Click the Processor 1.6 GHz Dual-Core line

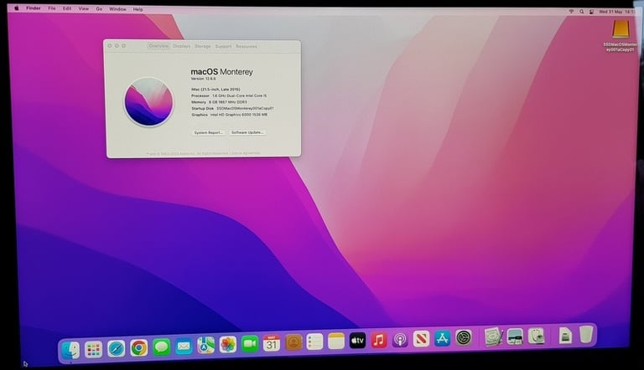coord(229,95)
